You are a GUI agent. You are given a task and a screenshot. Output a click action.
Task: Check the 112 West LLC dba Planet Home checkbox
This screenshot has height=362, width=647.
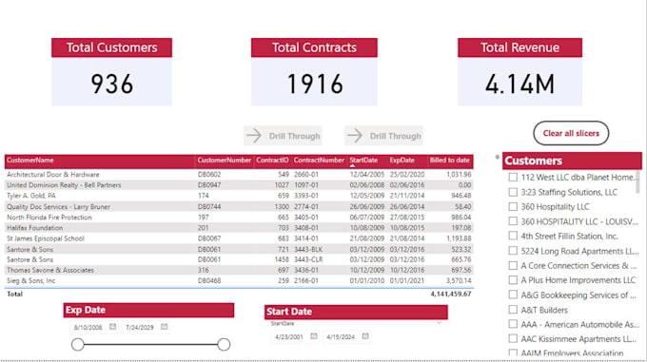point(513,177)
